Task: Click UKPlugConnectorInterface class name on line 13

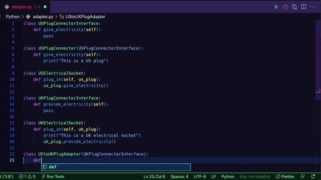Action: click(69, 98)
